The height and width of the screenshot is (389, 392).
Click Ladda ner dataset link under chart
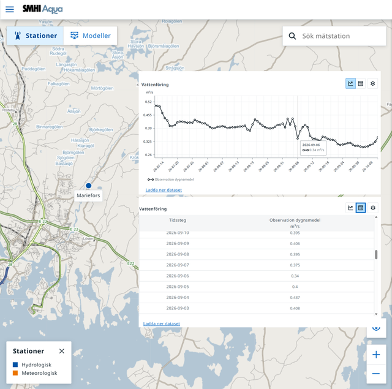coord(164,190)
